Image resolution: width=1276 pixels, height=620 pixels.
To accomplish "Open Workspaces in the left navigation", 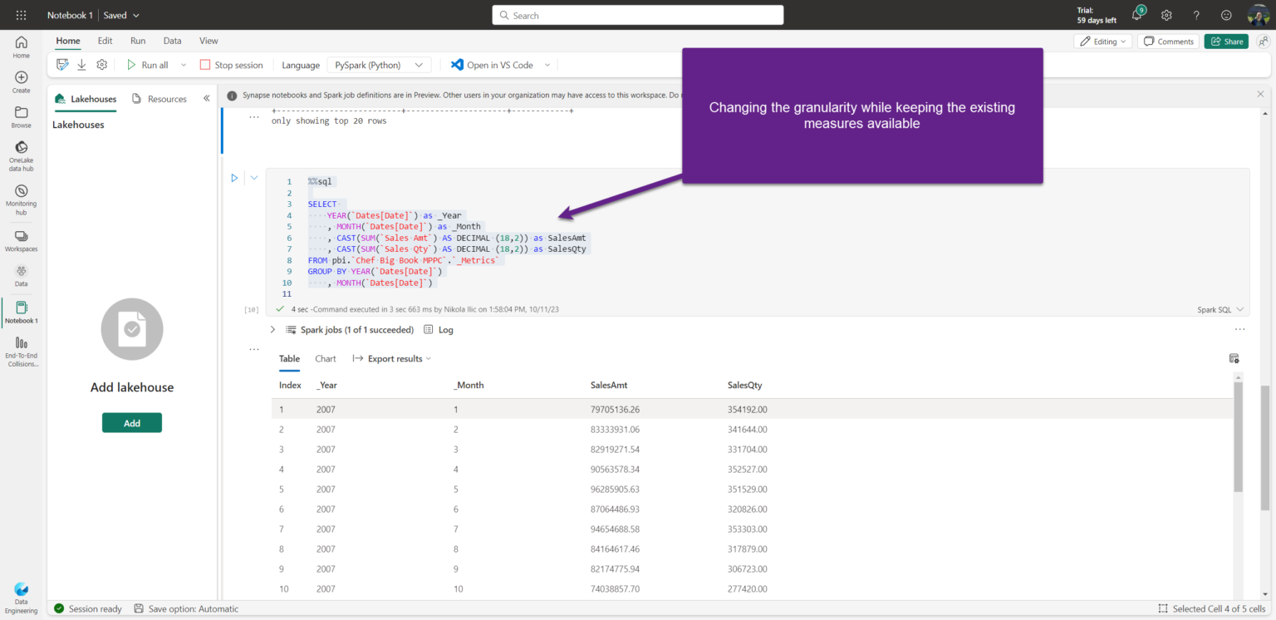I will click(x=21, y=237).
